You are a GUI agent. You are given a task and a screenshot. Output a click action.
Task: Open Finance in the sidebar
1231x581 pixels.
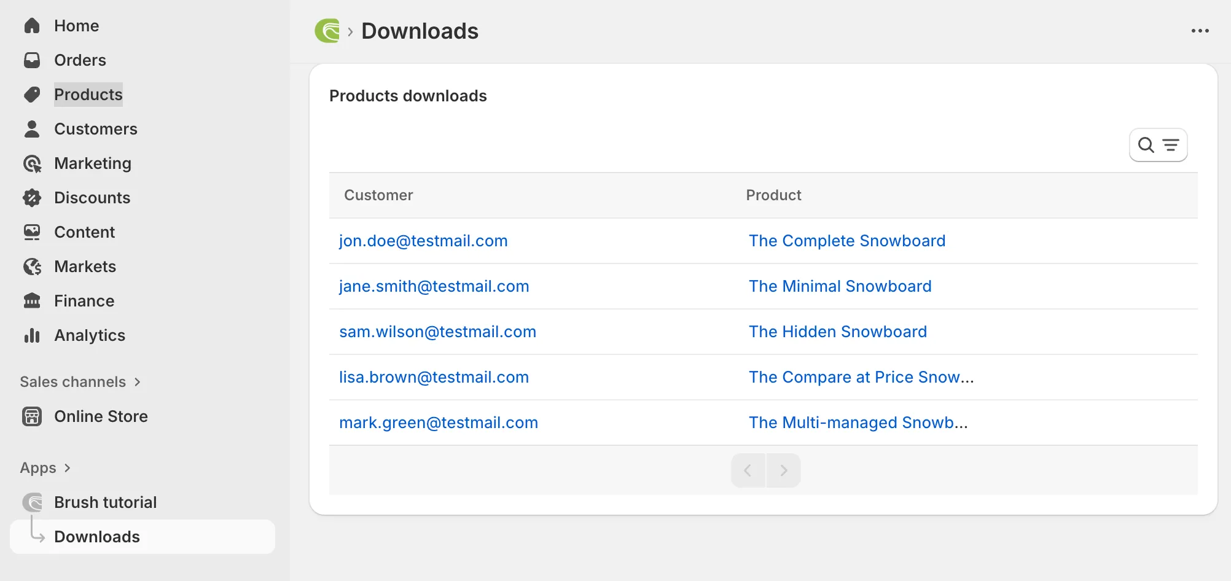click(84, 301)
